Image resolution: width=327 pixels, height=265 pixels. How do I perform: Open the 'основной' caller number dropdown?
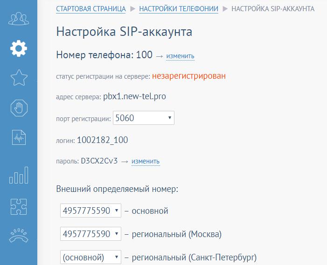point(90,211)
